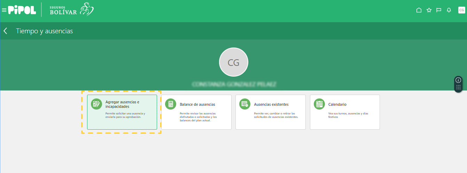Click the Balance de ausencias calculator icon
The height and width of the screenshot is (173, 467).
171,104
